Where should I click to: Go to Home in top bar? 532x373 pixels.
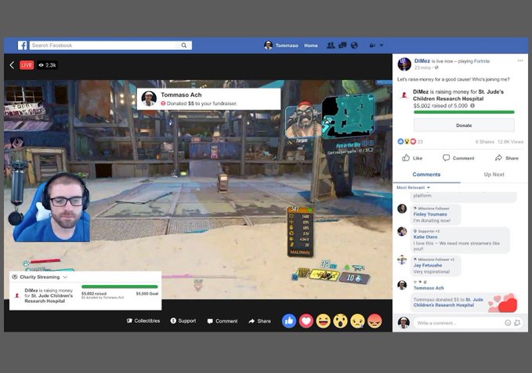coord(311,45)
